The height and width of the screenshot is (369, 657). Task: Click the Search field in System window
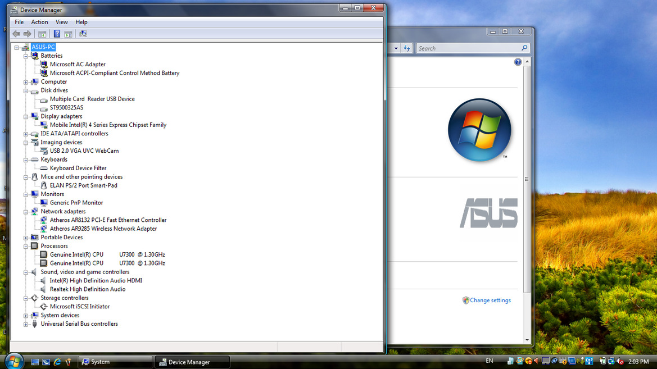pos(473,48)
